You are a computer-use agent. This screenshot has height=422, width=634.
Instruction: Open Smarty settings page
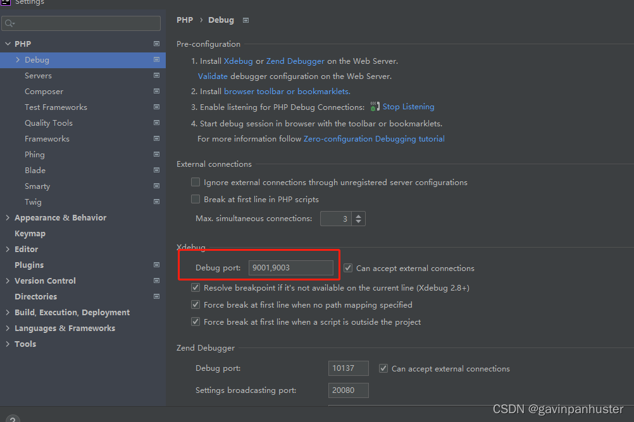(x=37, y=186)
